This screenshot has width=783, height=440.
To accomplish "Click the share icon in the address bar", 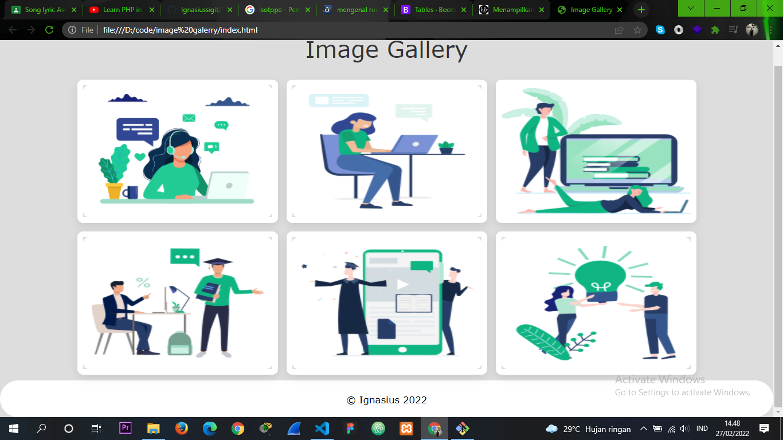I will (620, 29).
